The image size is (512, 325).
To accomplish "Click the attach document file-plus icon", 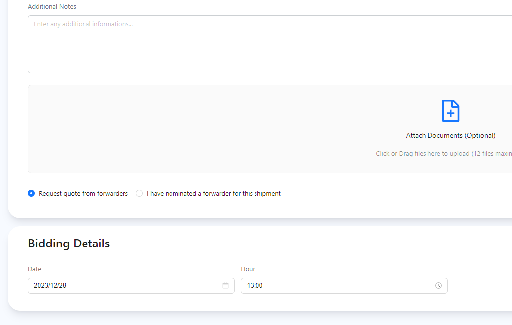I will (450, 111).
